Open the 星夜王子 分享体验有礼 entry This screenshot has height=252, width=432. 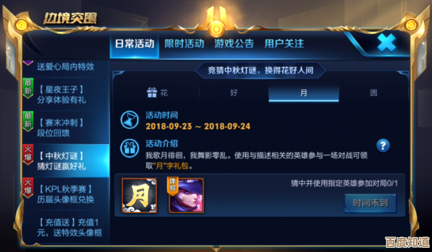pos(66,94)
